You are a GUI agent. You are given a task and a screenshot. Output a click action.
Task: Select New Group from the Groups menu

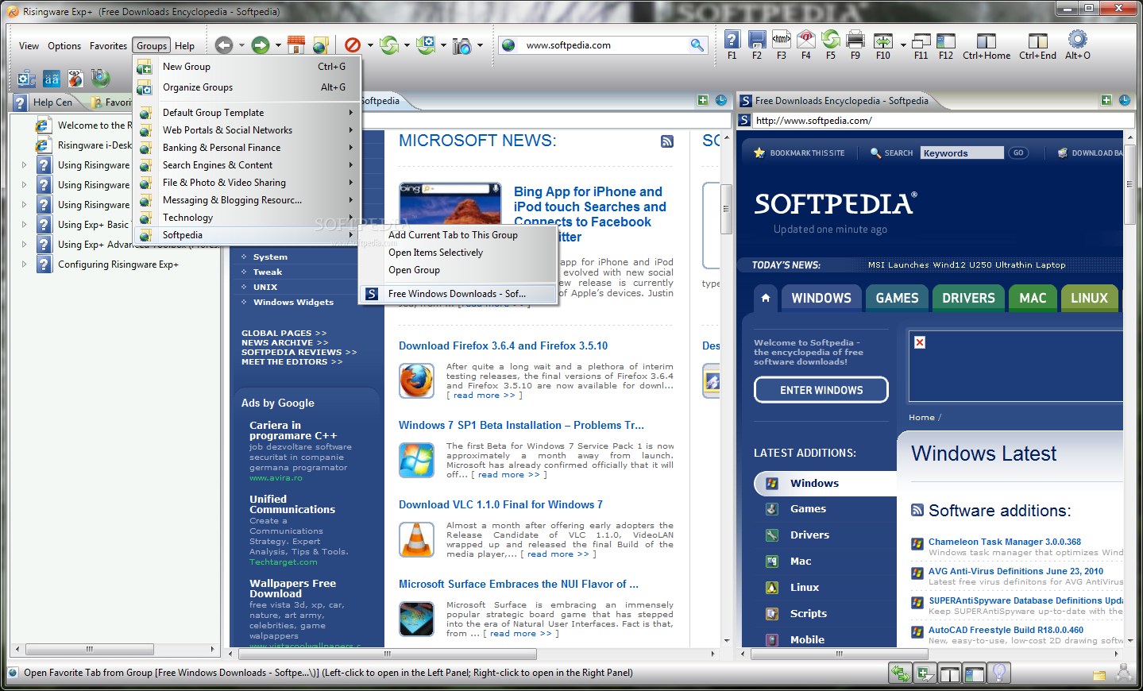[x=247, y=67]
